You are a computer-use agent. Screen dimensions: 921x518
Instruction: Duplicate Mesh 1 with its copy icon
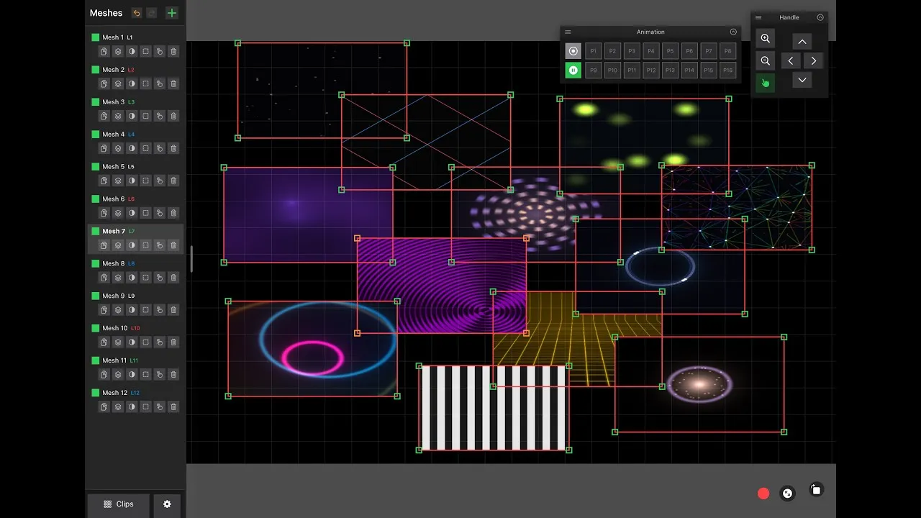click(104, 51)
